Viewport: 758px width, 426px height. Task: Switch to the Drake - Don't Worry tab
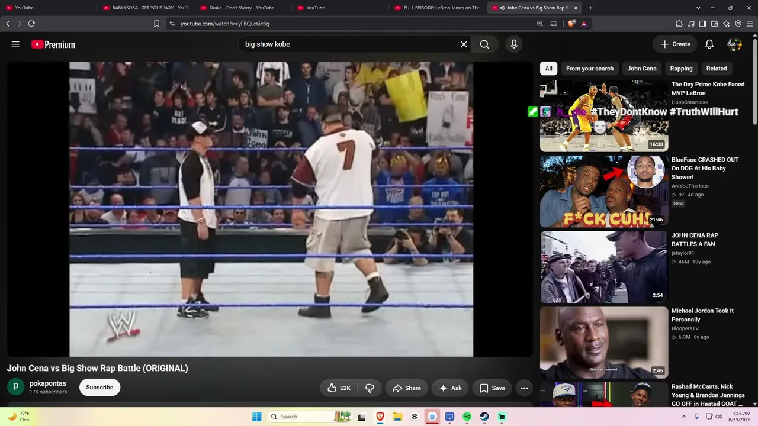(x=242, y=8)
